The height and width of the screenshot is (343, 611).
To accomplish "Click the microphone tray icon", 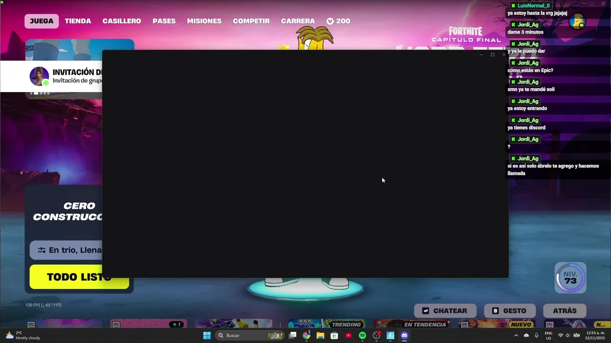I will [x=537, y=335].
